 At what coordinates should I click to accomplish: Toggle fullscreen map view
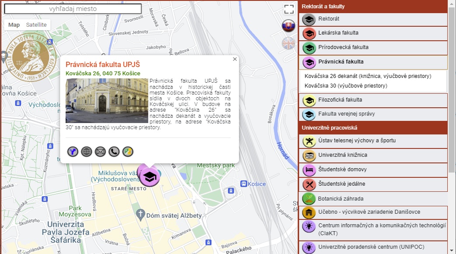[289, 9]
